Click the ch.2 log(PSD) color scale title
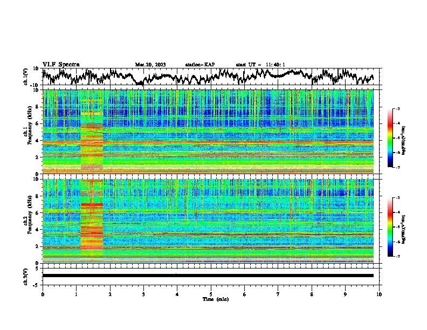This screenshot has height=330, width=427. tap(404, 230)
